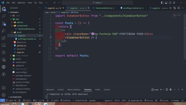Maximize the panel with the up chevron
Image resolution: width=186 pixels, height=105 pixels.
pos(178,90)
